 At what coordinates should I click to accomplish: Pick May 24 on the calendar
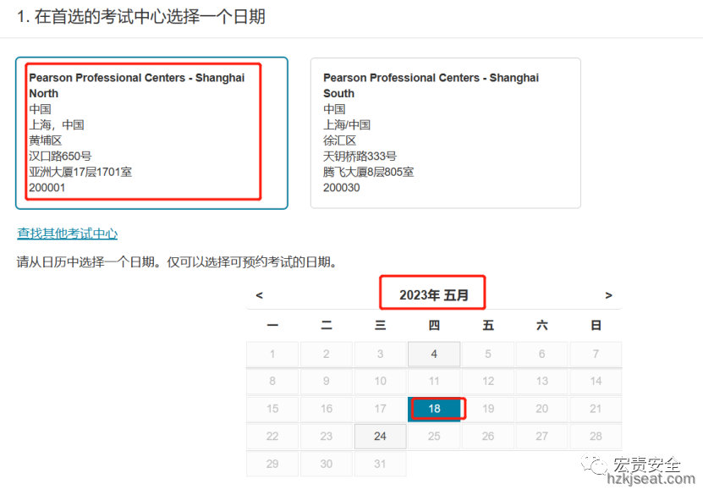[380, 436]
